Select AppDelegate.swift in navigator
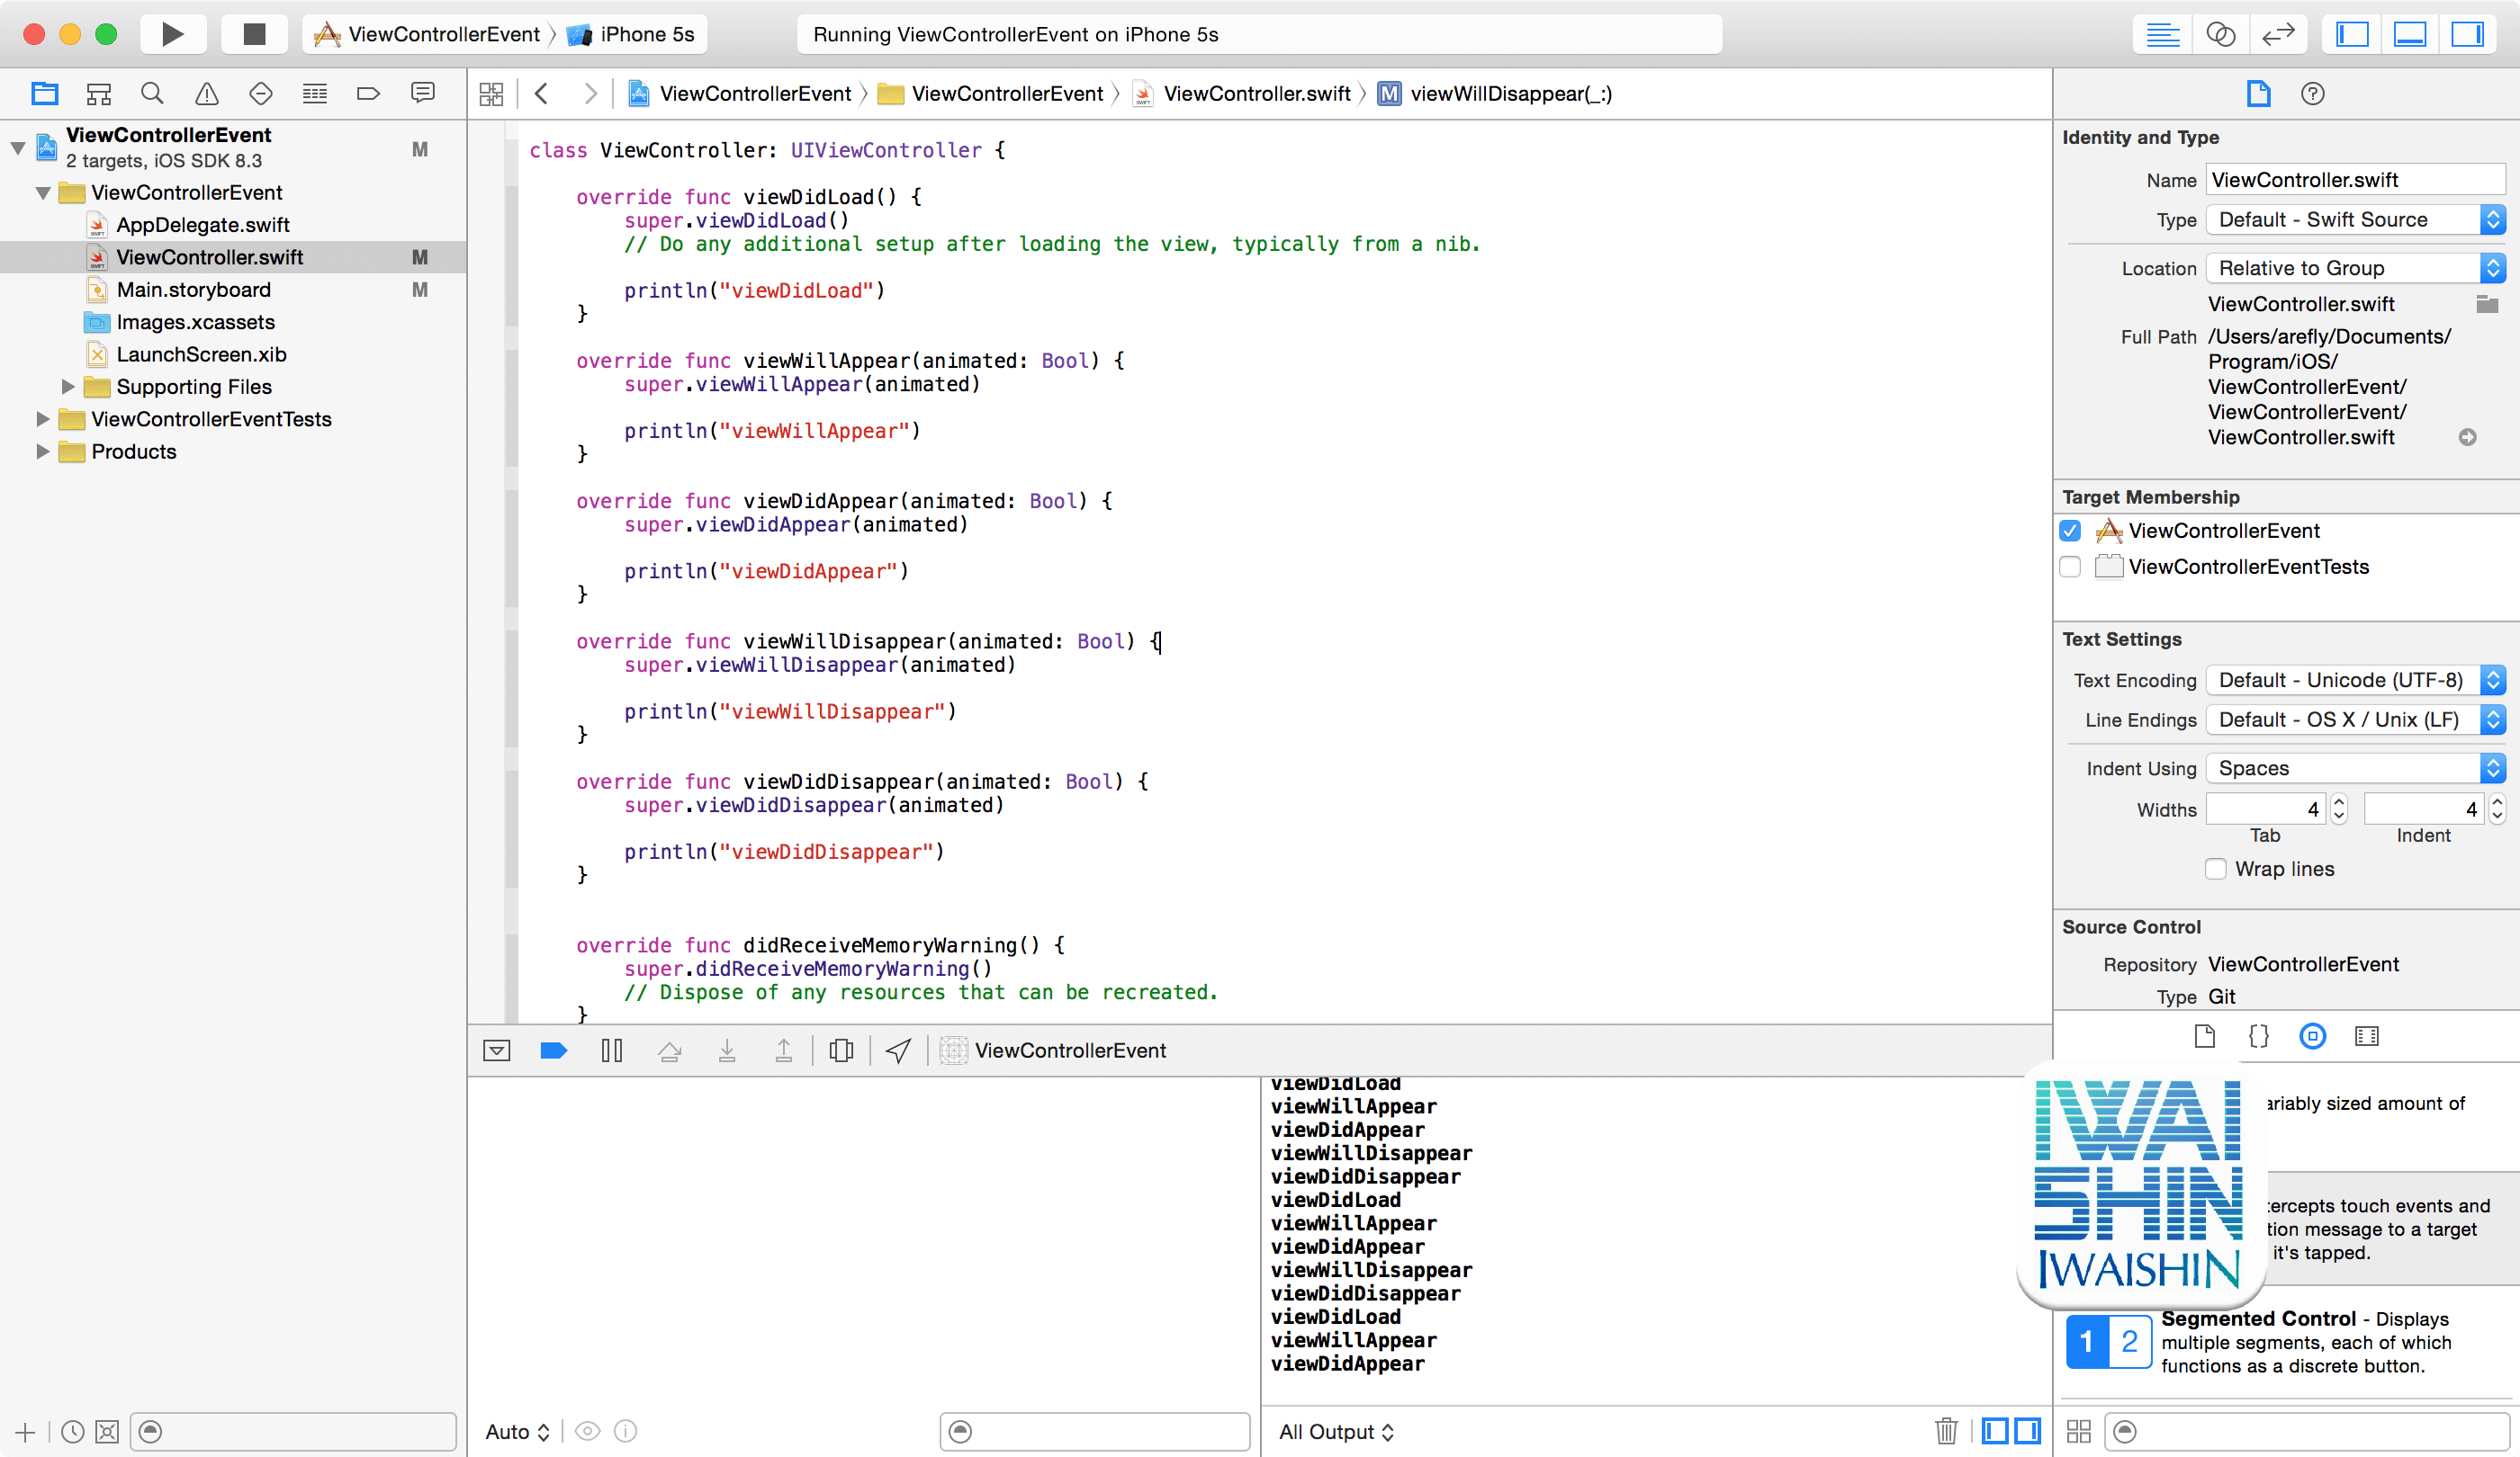Image resolution: width=2520 pixels, height=1457 pixels. pyautogui.click(x=203, y=225)
